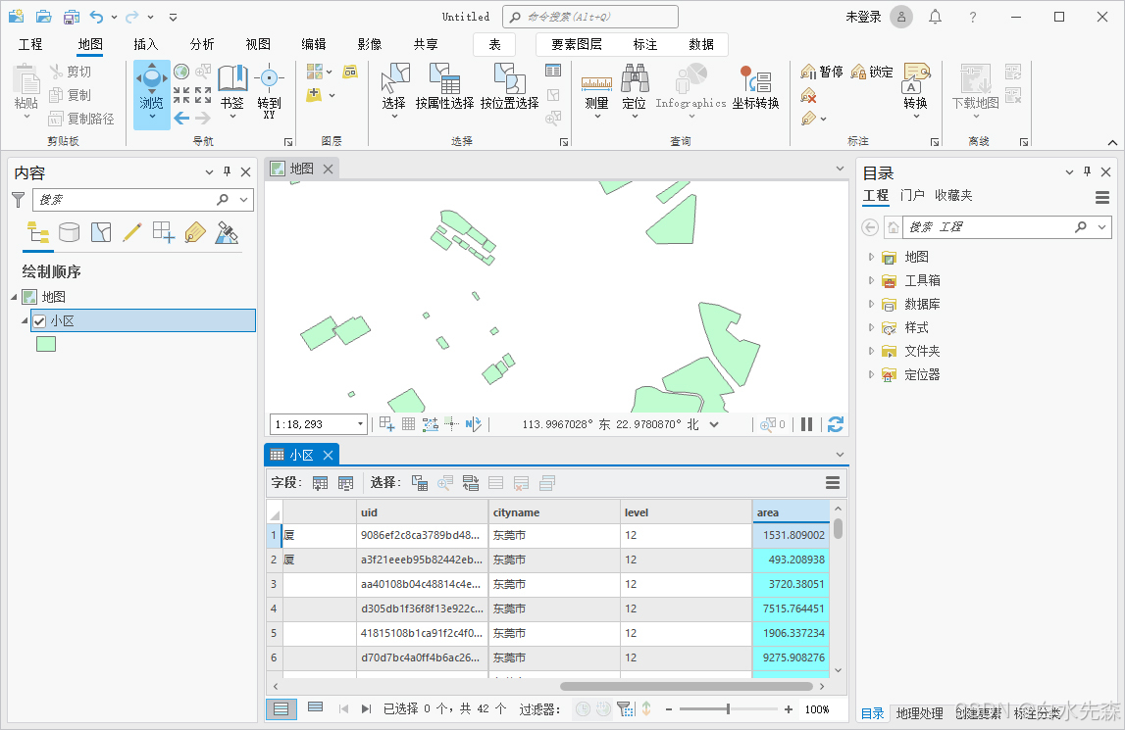Click the Paste (粘贴) icon

tap(26, 78)
